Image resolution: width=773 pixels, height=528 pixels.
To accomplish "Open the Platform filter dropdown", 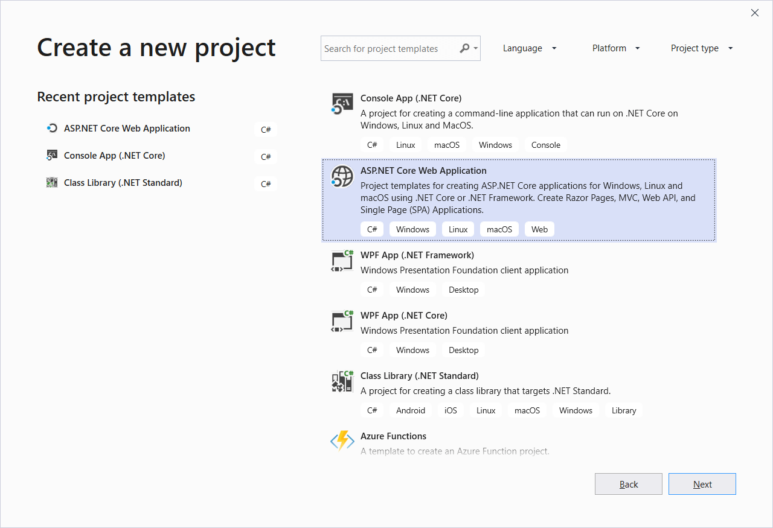I will 616,48.
